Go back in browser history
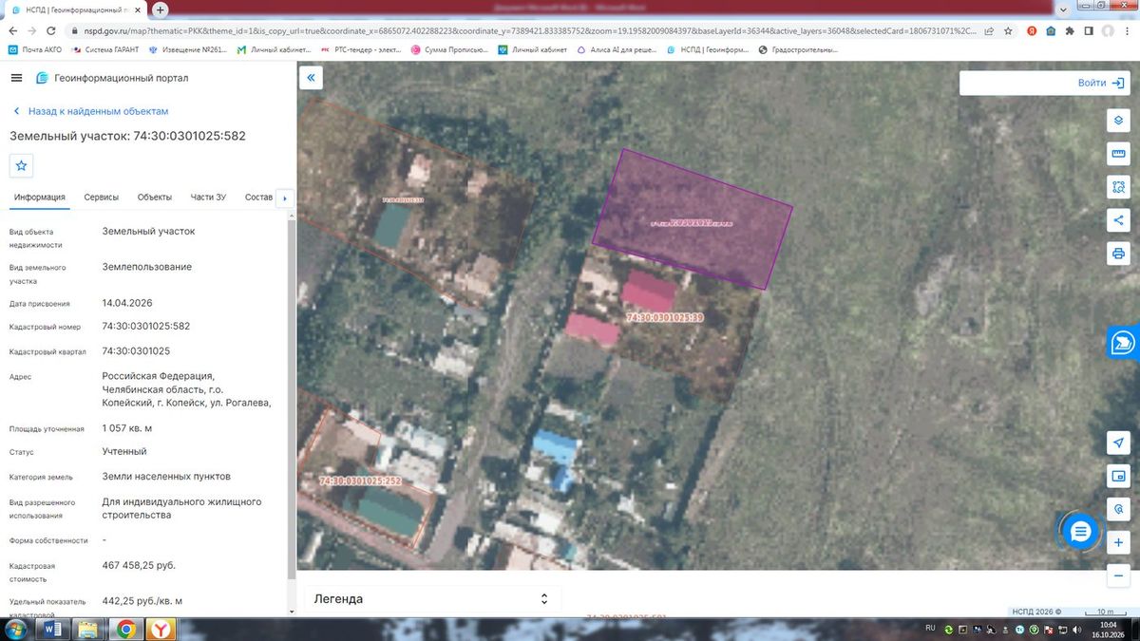The width and height of the screenshot is (1140, 641). pyautogui.click(x=14, y=30)
